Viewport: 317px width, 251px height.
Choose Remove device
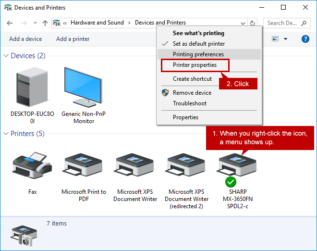(192, 93)
